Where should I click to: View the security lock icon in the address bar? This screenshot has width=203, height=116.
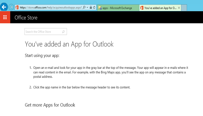click(x=91, y=7)
